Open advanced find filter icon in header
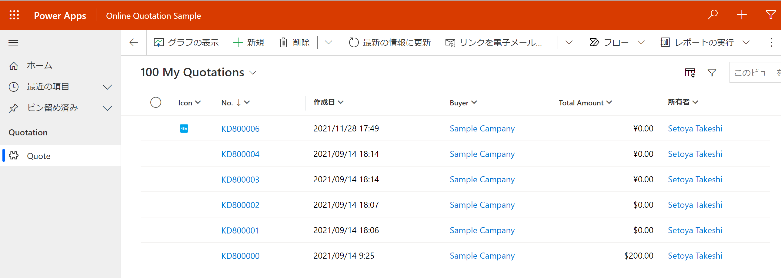 (x=770, y=15)
